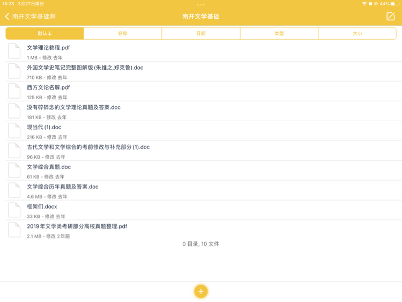This screenshot has width=402, height=302.
Task: Tap file icon beside 西方文论名解.pdf
Action: click(14, 91)
